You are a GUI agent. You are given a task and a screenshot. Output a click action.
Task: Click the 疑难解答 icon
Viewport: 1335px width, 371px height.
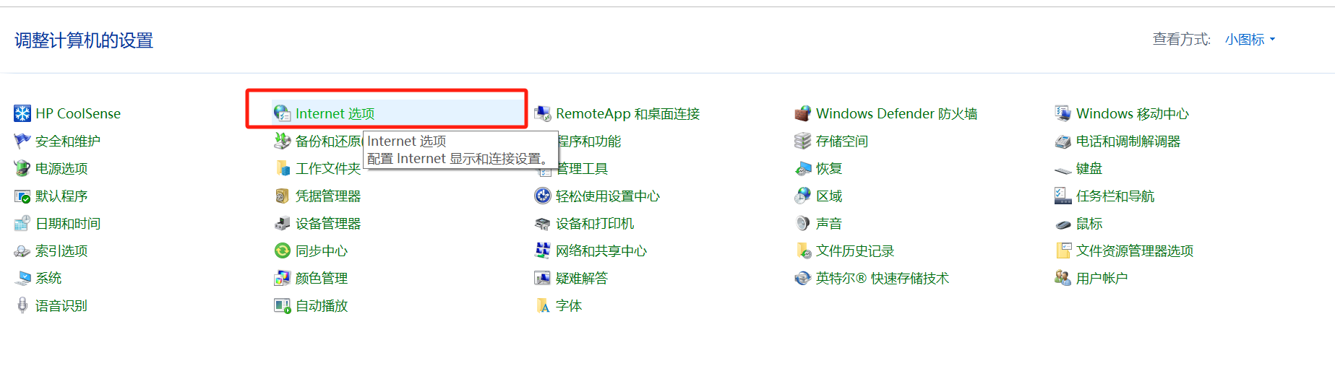pos(543,278)
